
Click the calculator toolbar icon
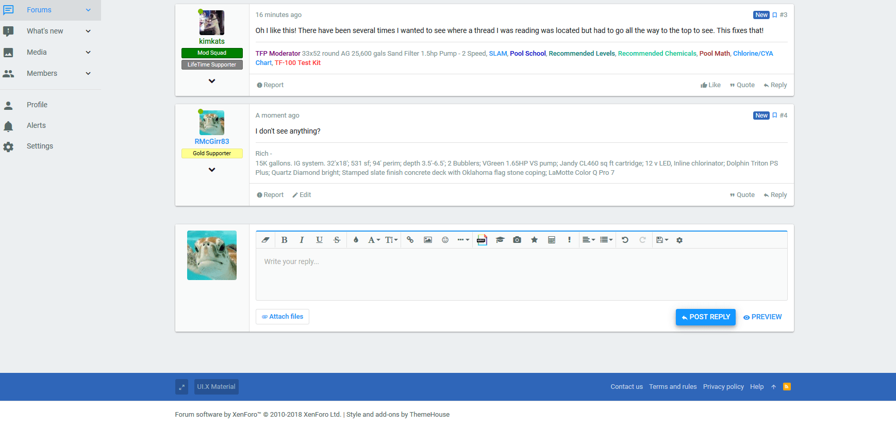point(552,240)
